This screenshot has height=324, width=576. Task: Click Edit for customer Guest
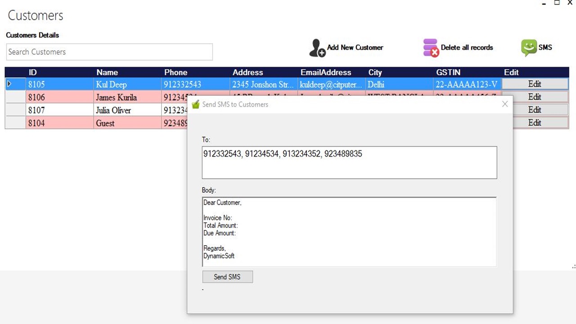point(534,122)
